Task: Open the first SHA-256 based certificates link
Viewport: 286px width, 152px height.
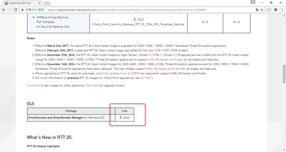Action: [166, 60]
